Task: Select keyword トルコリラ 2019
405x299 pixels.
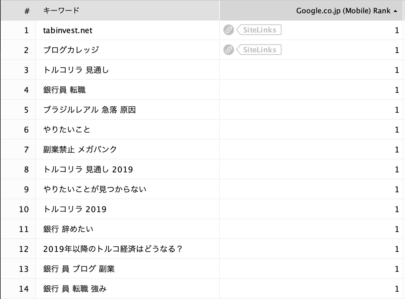Action: tap(75, 209)
